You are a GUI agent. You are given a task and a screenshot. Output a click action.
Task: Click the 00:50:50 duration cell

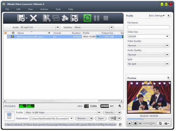point(77,37)
